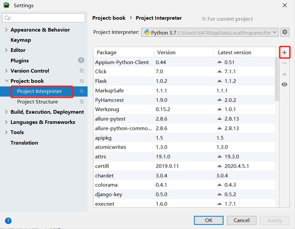Expand the Appearance & Behavior section

click(6, 30)
